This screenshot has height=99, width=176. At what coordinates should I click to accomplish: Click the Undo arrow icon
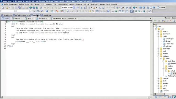(x=45, y=8)
